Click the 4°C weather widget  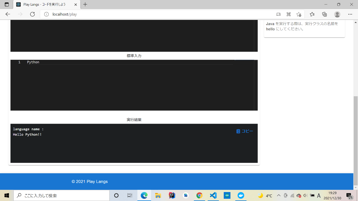click(x=265, y=196)
